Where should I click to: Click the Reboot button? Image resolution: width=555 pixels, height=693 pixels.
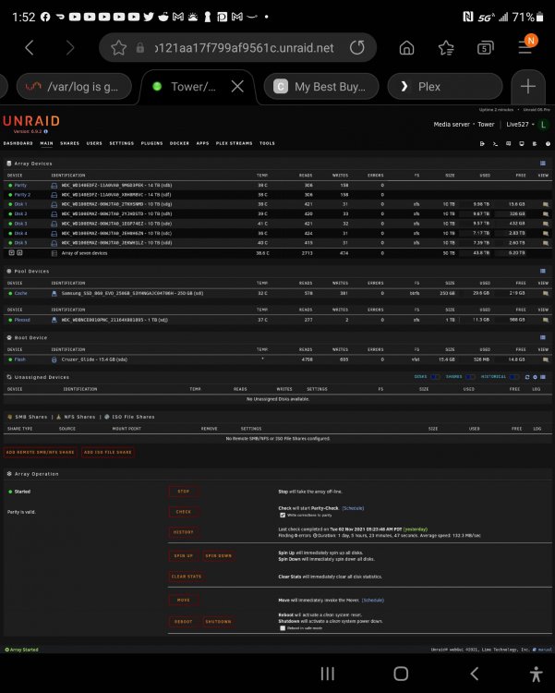coord(184,622)
